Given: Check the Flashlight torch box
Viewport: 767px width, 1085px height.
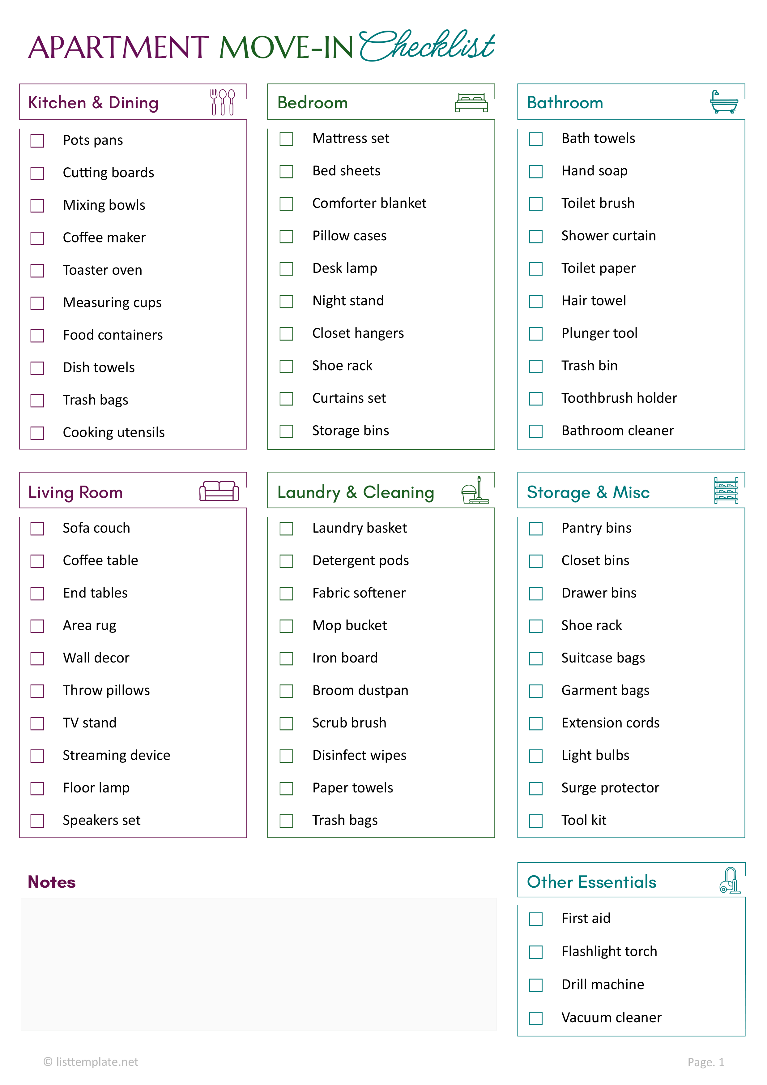Looking at the screenshot, I should (535, 952).
